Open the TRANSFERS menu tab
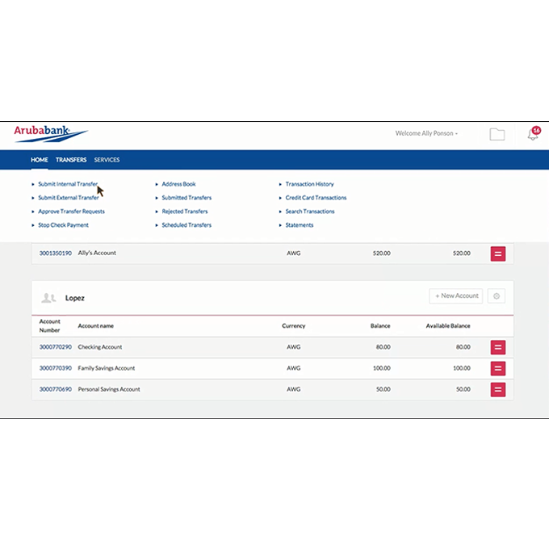 point(71,160)
